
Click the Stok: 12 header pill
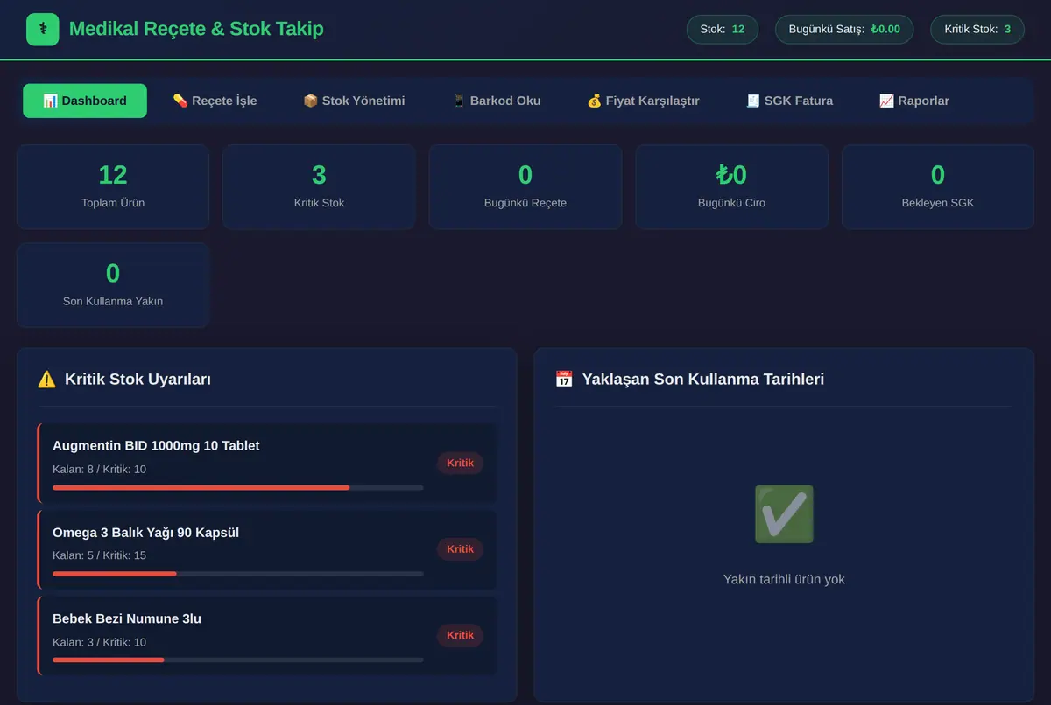(x=723, y=29)
